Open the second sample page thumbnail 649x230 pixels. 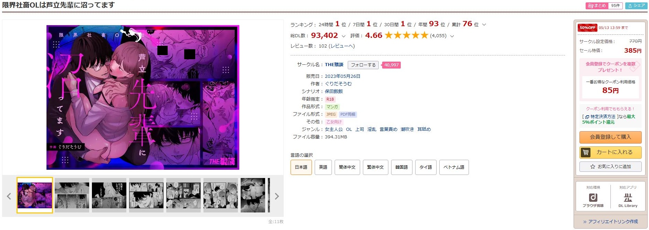(x=72, y=195)
